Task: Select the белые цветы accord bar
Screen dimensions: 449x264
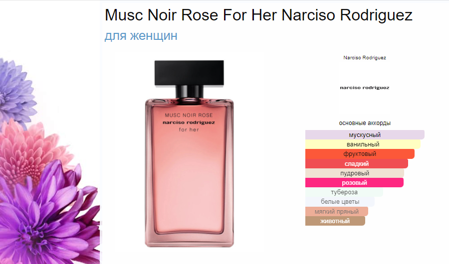Action: [340, 202]
